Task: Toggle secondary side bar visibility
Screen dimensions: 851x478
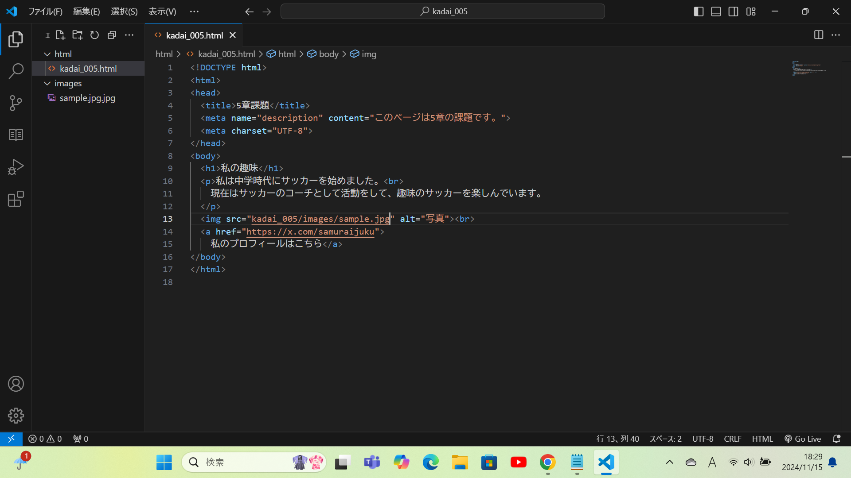Action: point(733,12)
